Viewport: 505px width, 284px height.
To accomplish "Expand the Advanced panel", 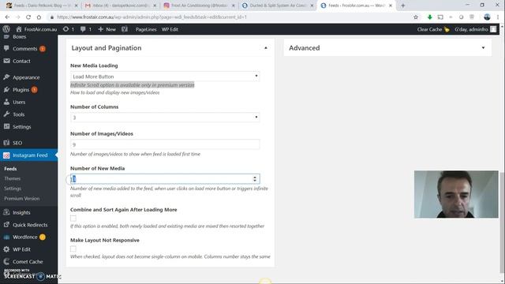I will 483,48.
